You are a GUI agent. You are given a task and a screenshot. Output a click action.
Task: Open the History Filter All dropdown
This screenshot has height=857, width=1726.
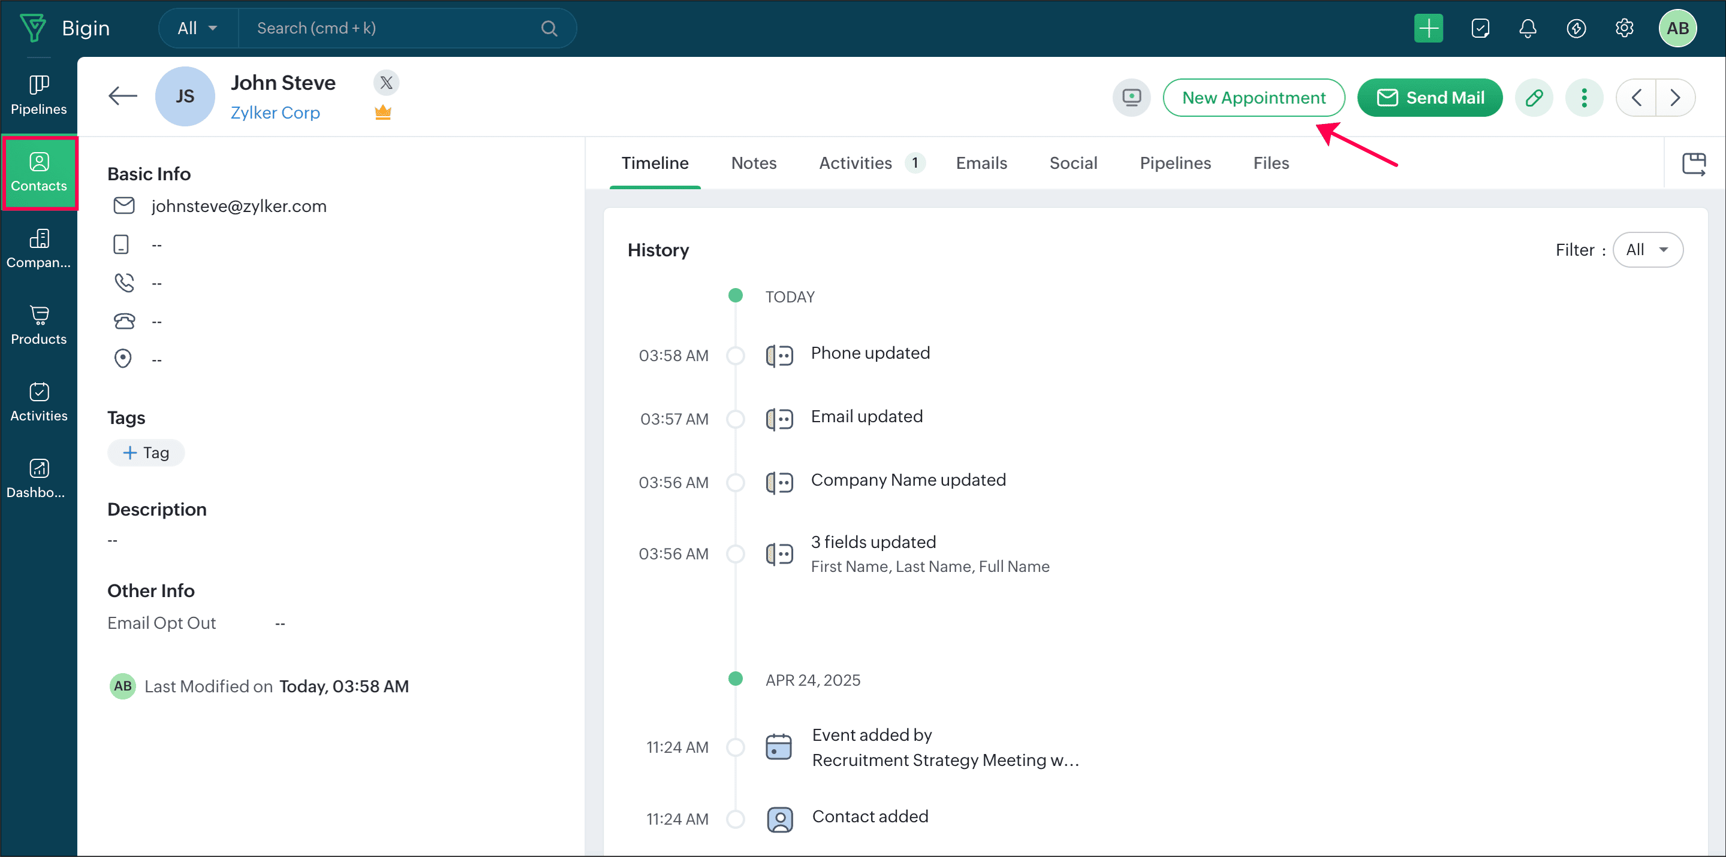1647,250
